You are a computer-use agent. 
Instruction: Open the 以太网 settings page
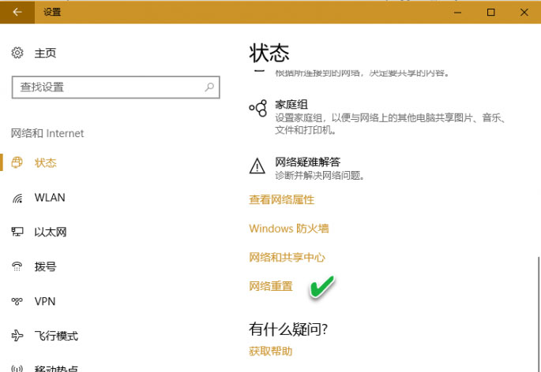[x=51, y=232]
